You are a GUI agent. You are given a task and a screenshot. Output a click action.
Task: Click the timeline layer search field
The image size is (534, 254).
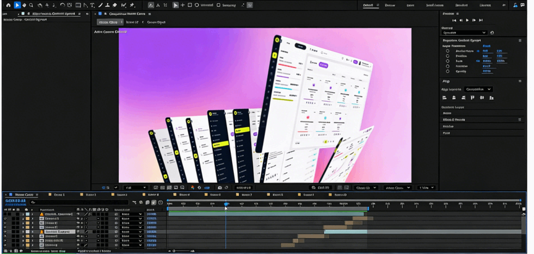(x=80, y=202)
